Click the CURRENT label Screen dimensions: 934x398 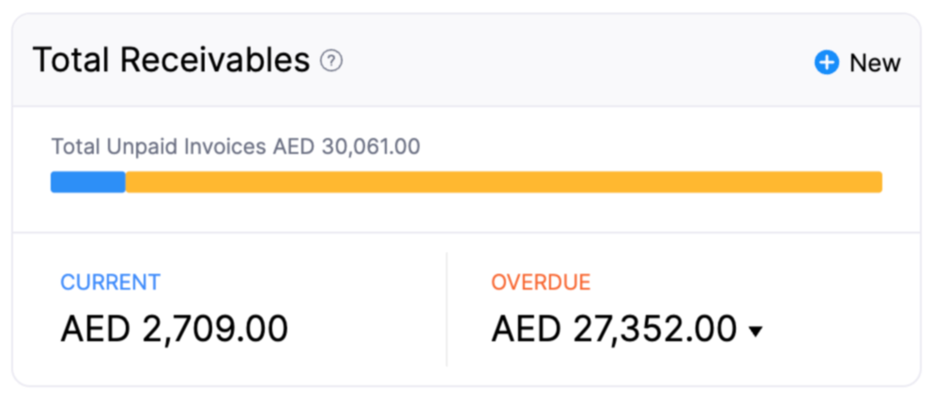(x=110, y=282)
